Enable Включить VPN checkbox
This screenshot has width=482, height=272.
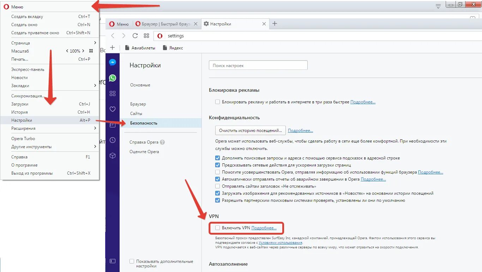[x=217, y=228]
